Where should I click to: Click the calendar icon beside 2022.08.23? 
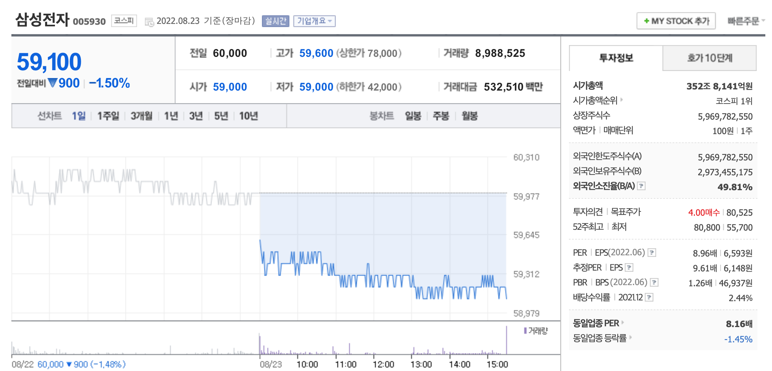pos(149,22)
